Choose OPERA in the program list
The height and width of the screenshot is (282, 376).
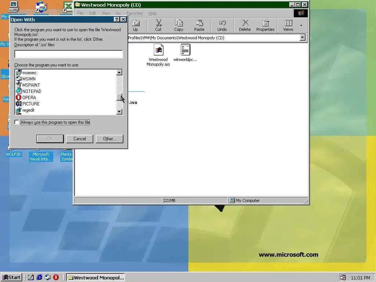26,97
